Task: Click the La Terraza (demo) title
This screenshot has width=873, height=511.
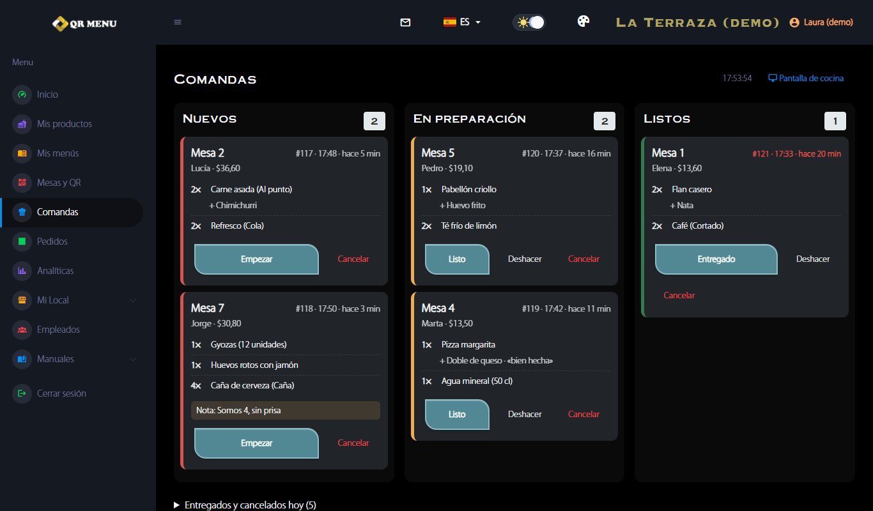Action: coord(697,22)
